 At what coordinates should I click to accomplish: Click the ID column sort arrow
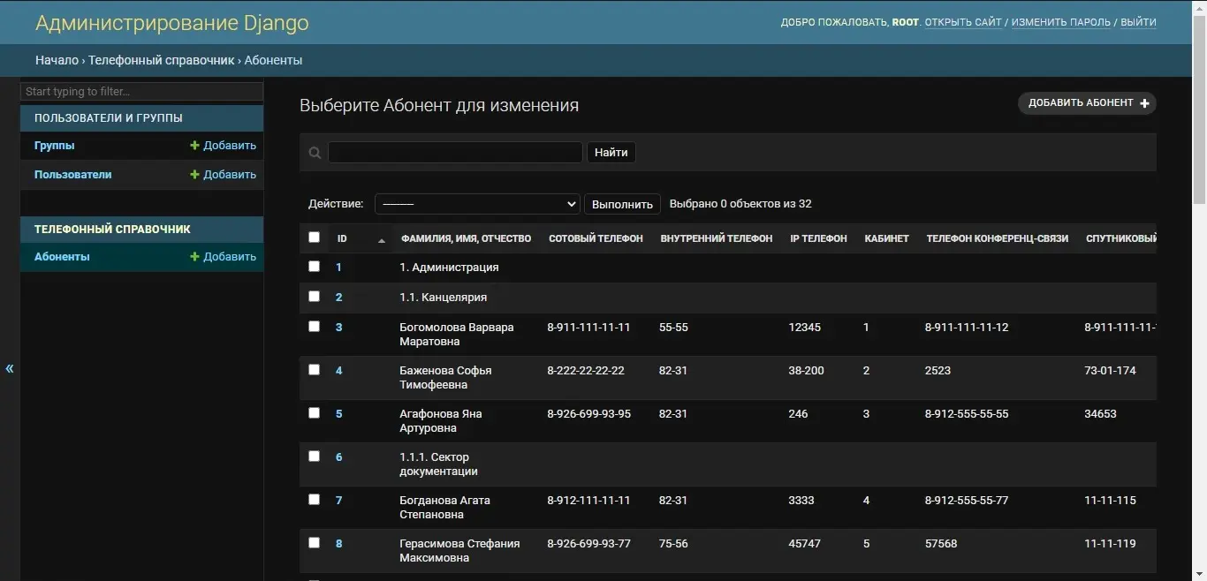pos(382,239)
